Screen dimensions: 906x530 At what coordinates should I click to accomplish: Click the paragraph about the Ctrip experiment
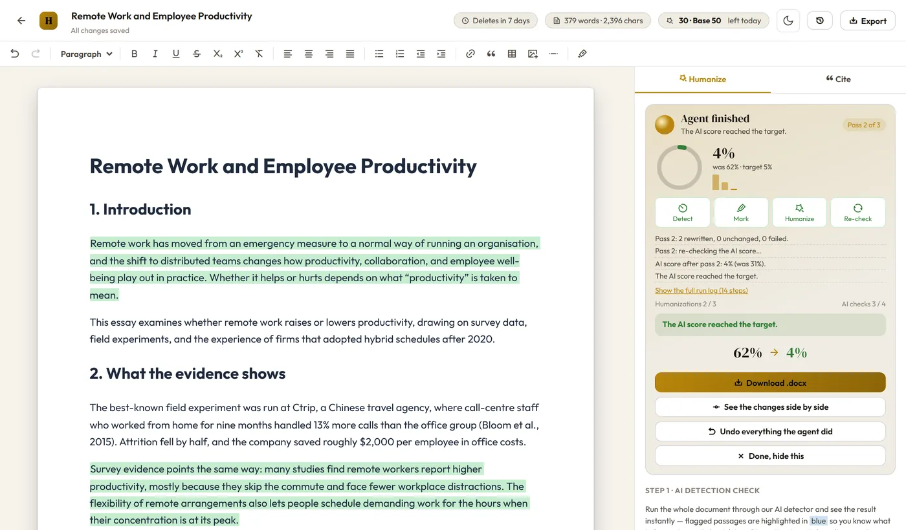(315, 425)
